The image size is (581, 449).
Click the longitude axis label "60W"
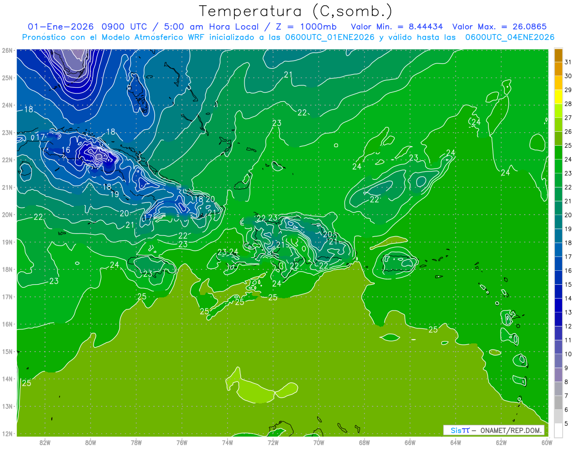coord(547,442)
